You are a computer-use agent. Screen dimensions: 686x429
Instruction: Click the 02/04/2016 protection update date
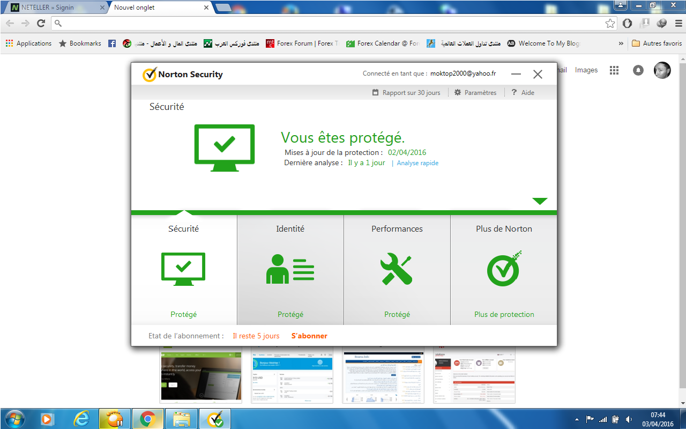coord(407,153)
